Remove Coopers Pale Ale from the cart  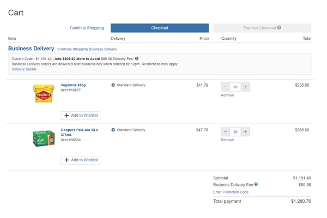pos(227,140)
